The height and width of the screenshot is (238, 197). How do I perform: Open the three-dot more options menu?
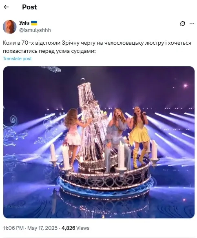192,23
